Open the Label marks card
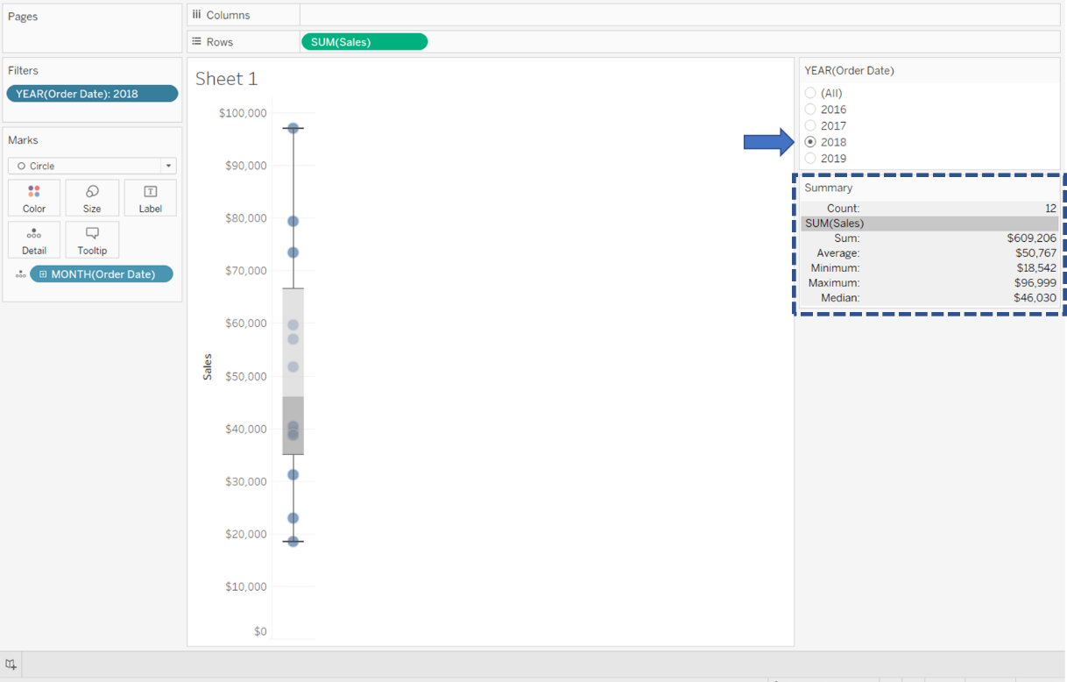The width and height of the screenshot is (1067, 682). click(150, 198)
